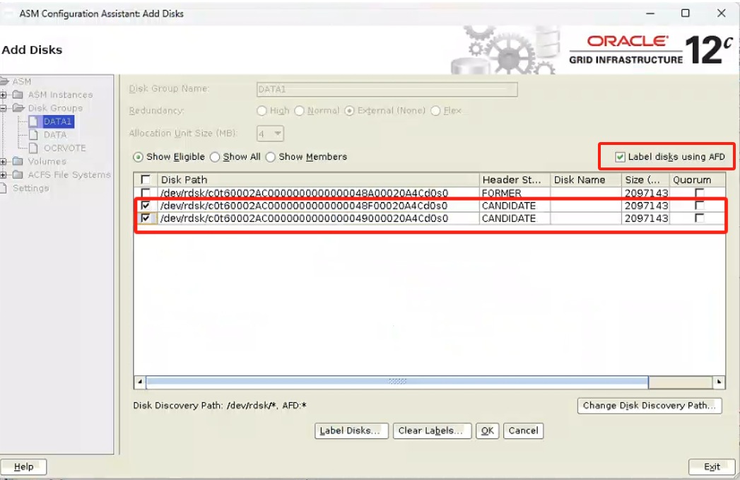Expand ACFS File Systems tree node
Viewport: 740px width, 480px height.
4,175
